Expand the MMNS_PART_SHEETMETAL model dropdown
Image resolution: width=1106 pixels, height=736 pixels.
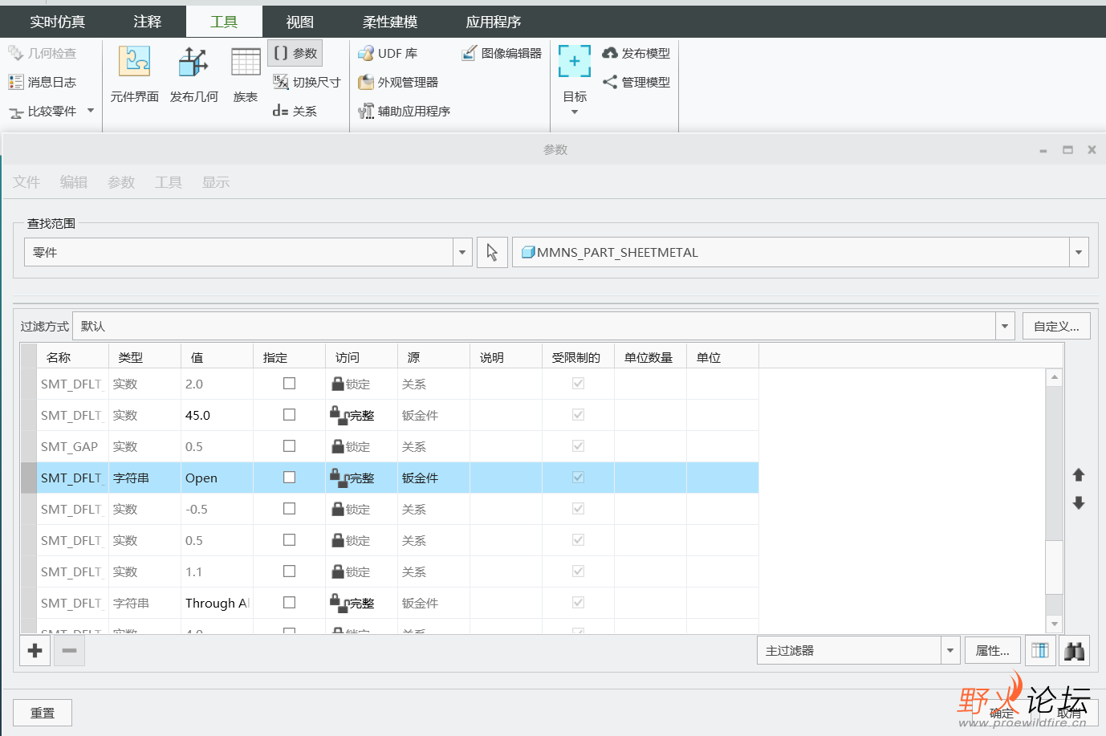[1079, 252]
